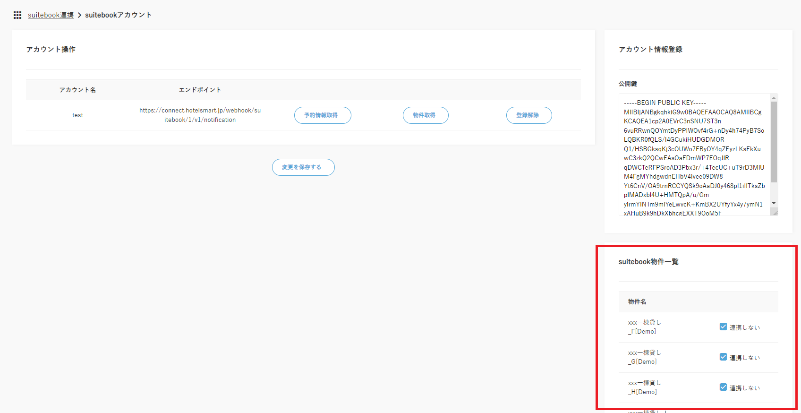Click the suitebookアカウント breadcrumb item
The image size is (801, 413).
(118, 15)
